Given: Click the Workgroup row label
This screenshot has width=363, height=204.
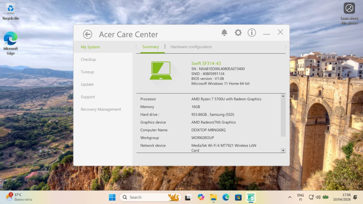Looking at the screenshot, I should tap(150, 138).
